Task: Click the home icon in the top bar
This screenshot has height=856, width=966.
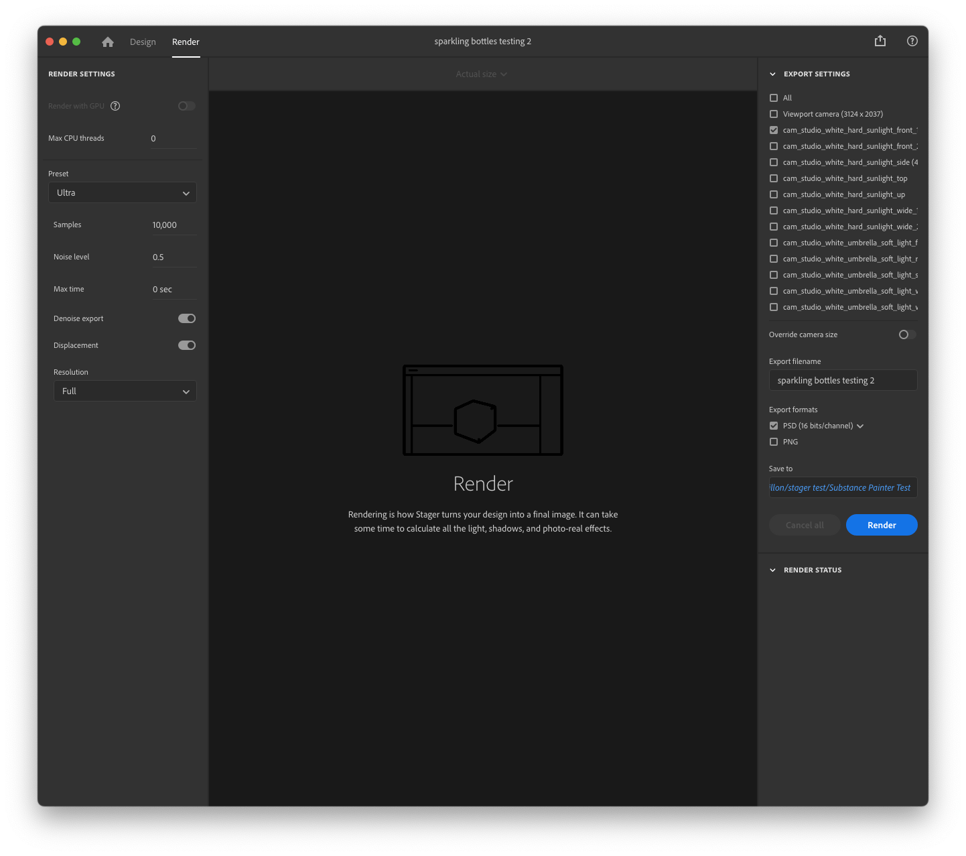Action: pyautogui.click(x=107, y=42)
